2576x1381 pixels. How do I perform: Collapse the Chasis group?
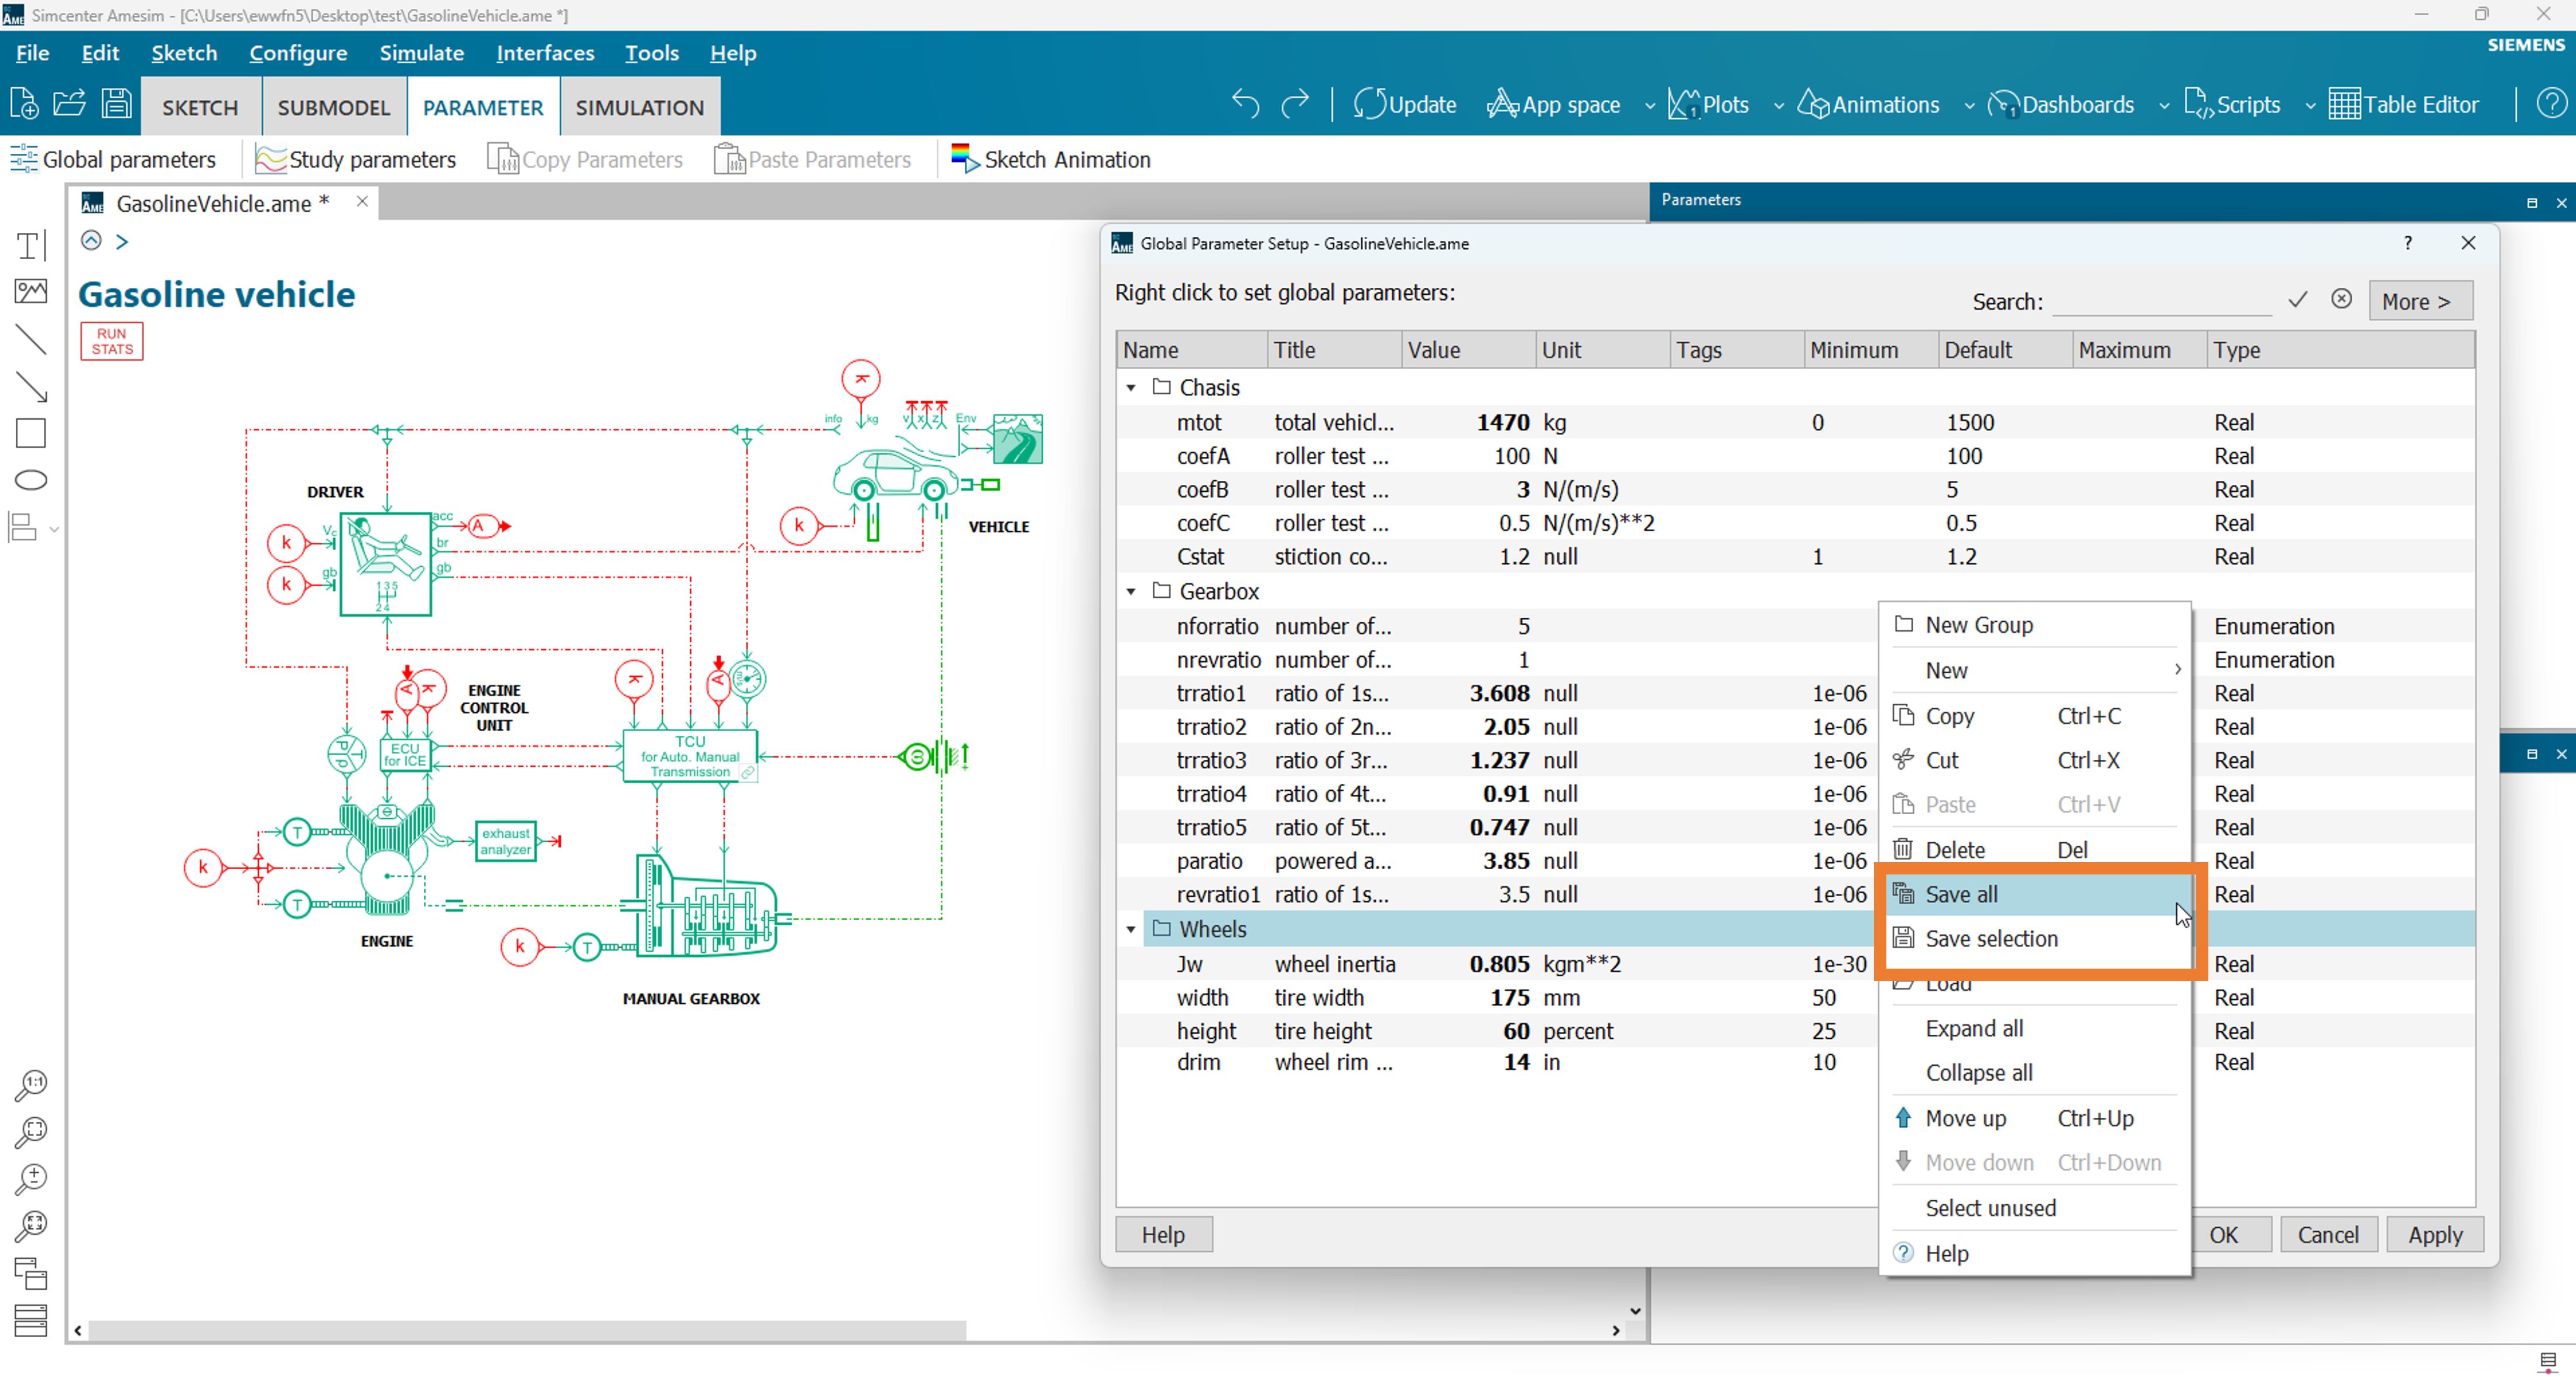(x=1131, y=388)
